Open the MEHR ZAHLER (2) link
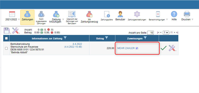 128,48
